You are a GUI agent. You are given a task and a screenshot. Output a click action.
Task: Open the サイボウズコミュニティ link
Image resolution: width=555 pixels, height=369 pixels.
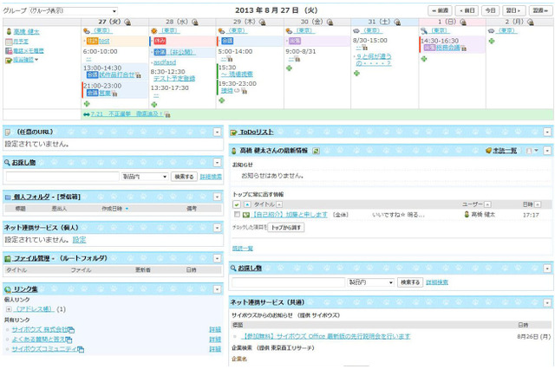[x=44, y=349]
